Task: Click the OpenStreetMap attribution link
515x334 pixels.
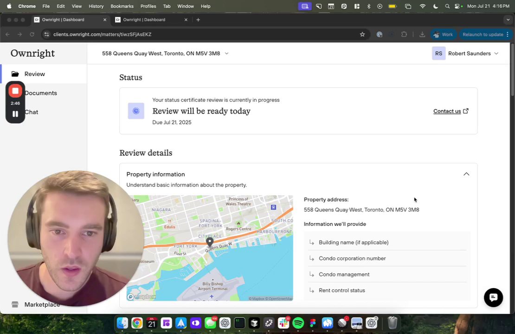Action: [279, 299]
